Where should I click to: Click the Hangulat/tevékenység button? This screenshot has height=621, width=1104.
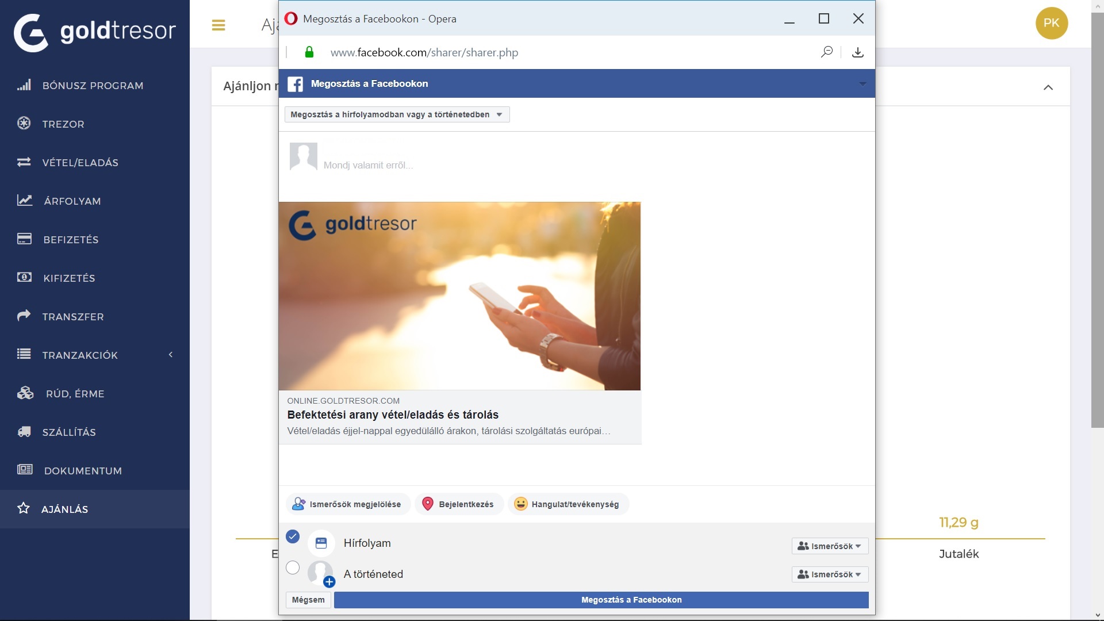568,504
